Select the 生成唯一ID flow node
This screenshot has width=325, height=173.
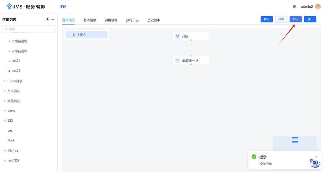[x=191, y=60]
